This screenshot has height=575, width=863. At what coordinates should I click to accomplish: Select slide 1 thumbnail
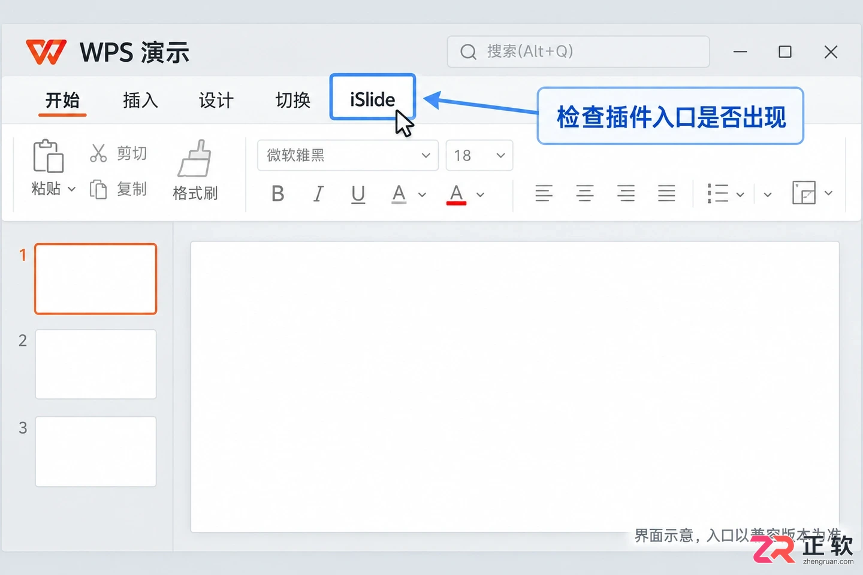[96, 279]
